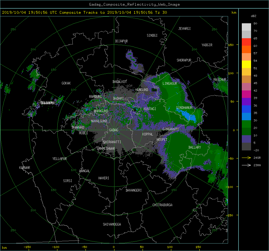Click the 65-70 dBZ light grey swatch
The width and height of the screenshot is (269, 251).
246,34
